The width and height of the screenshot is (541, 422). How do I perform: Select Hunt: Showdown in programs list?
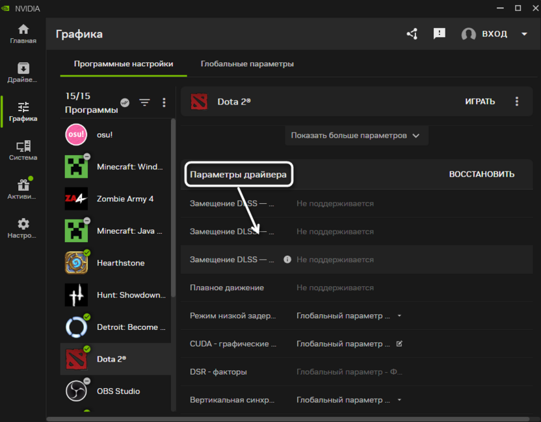pos(116,295)
